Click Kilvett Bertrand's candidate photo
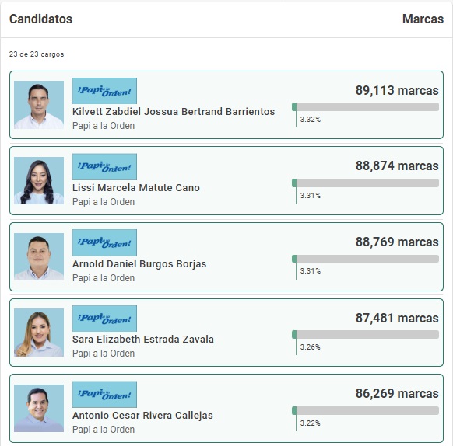 (39, 105)
